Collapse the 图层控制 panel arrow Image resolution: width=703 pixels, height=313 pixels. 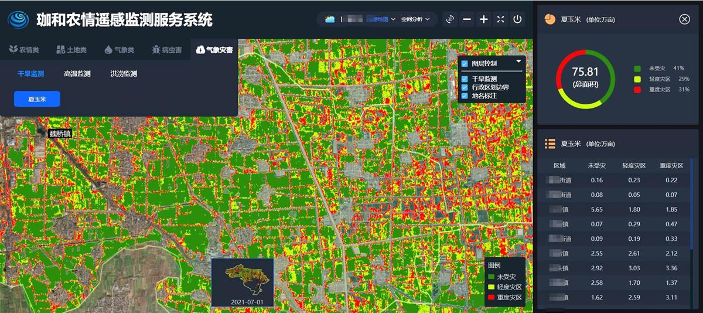point(518,62)
